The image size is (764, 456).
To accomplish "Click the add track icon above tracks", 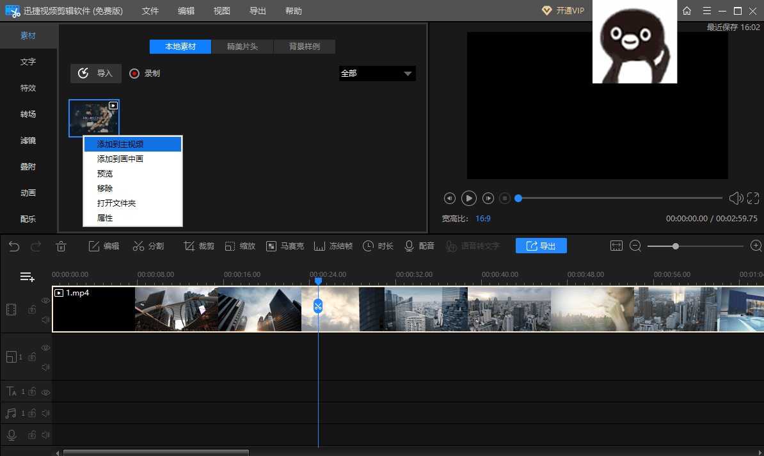I will pyautogui.click(x=27, y=277).
